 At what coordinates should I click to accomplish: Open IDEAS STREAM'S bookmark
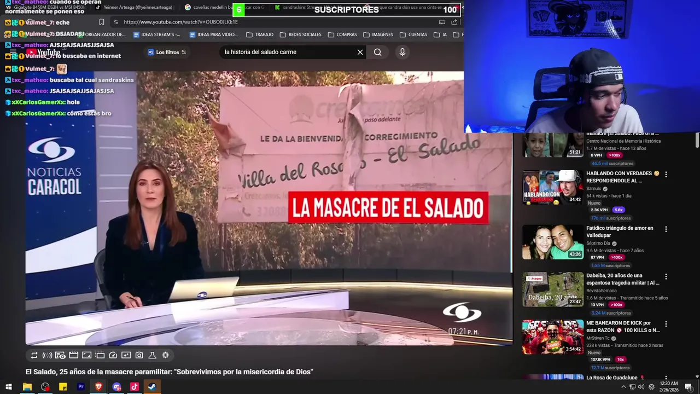click(x=156, y=34)
